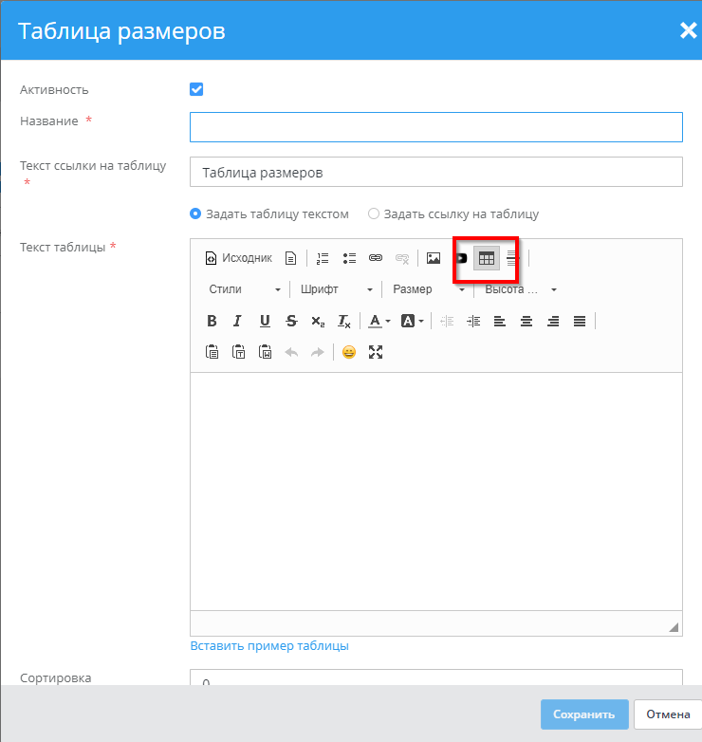Click into the Название input field
The image size is (702, 742).
[435, 127]
